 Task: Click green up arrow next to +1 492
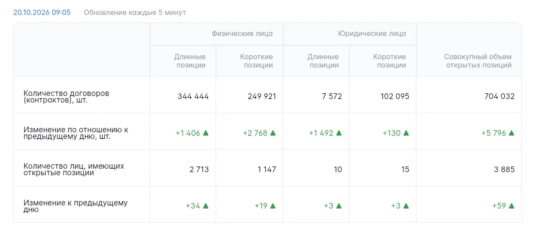click(339, 133)
